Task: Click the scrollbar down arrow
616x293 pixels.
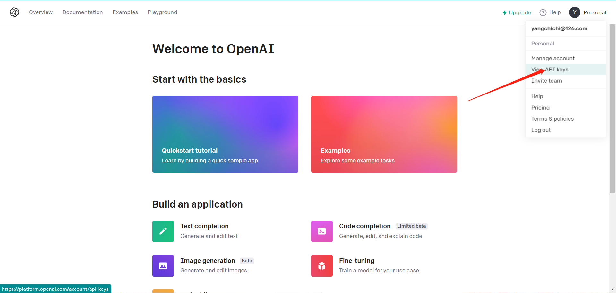Action: point(612,289)
